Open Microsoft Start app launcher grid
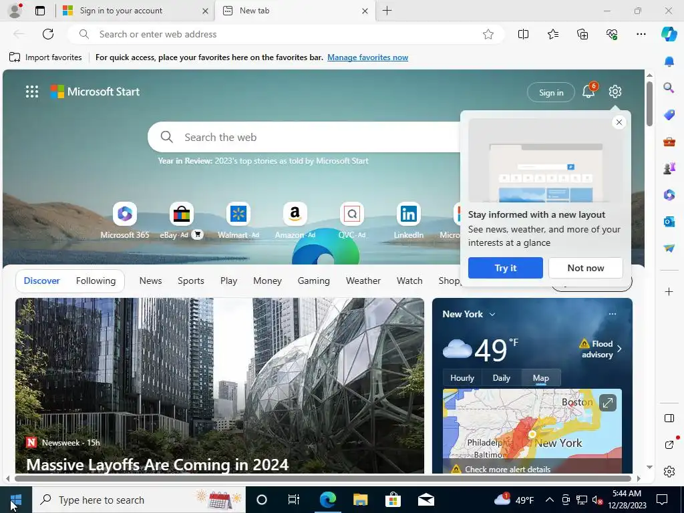684x513 pixels. pos(32,92)
